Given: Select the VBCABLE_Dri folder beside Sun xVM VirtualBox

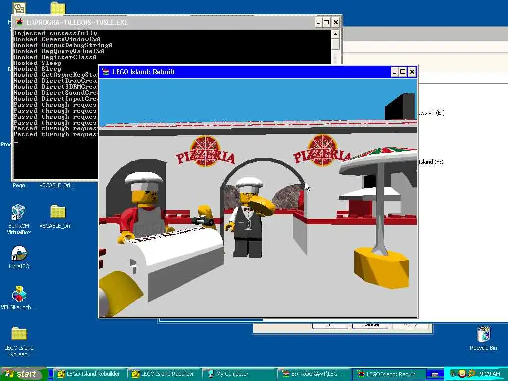Looking at the screenshot, I should pos(58,216).
